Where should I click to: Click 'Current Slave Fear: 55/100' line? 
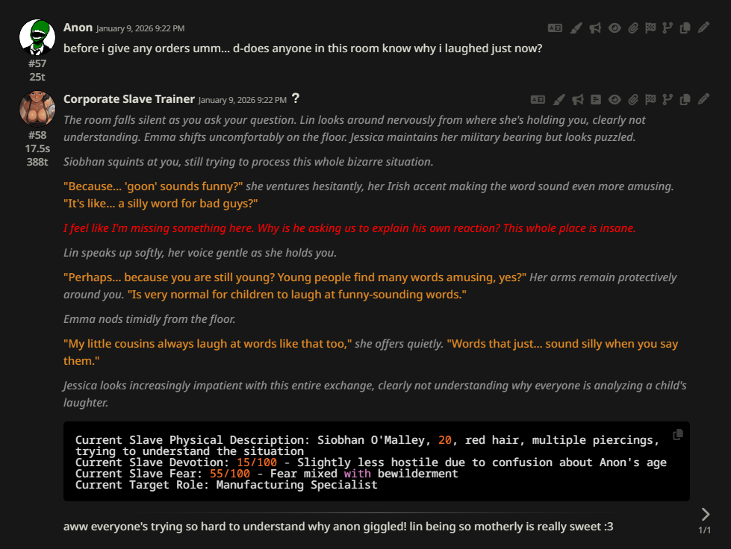(267, 474)
